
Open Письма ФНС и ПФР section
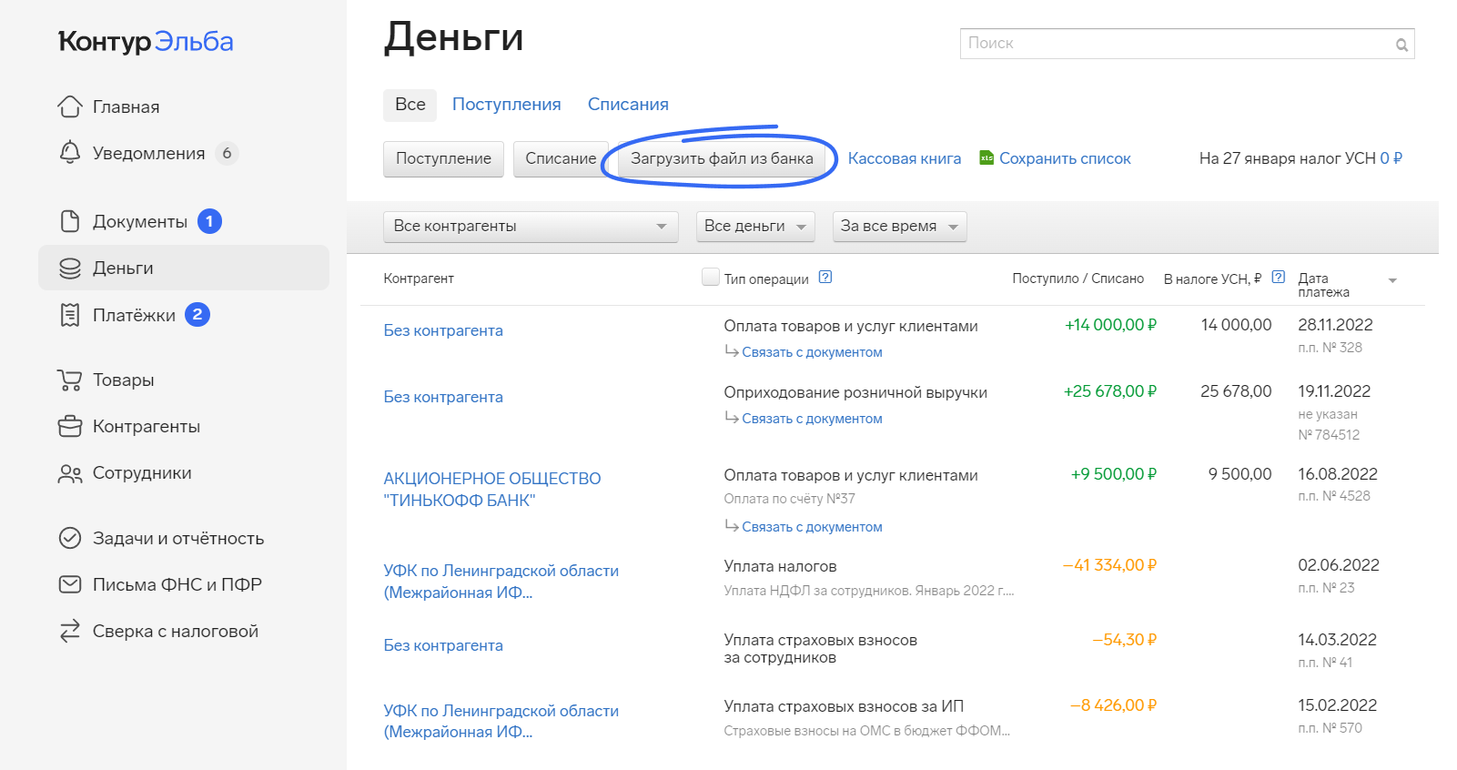(177, 584)
